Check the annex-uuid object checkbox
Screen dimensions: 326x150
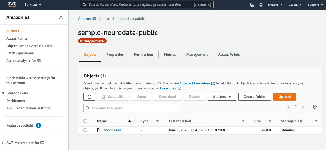point(85,130)
